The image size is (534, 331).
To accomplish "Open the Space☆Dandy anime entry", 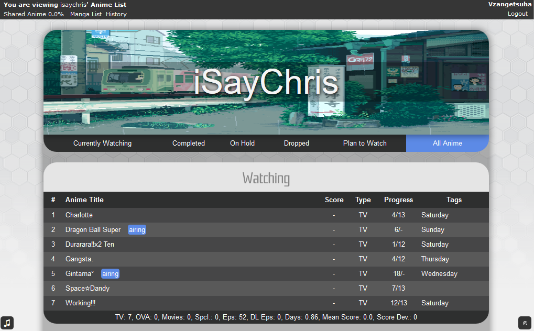I will coord(88,289).
